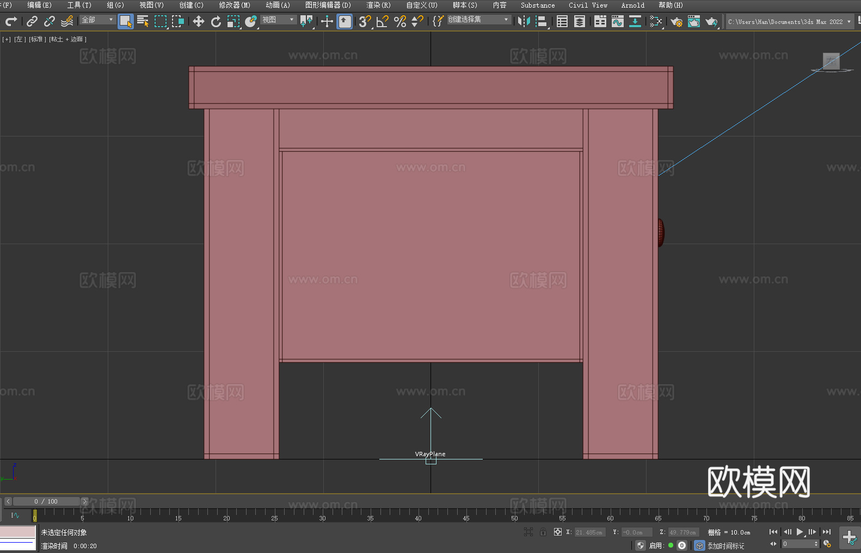Open Render Setup teapot icon
861x553 pixels.
point(676,21)
